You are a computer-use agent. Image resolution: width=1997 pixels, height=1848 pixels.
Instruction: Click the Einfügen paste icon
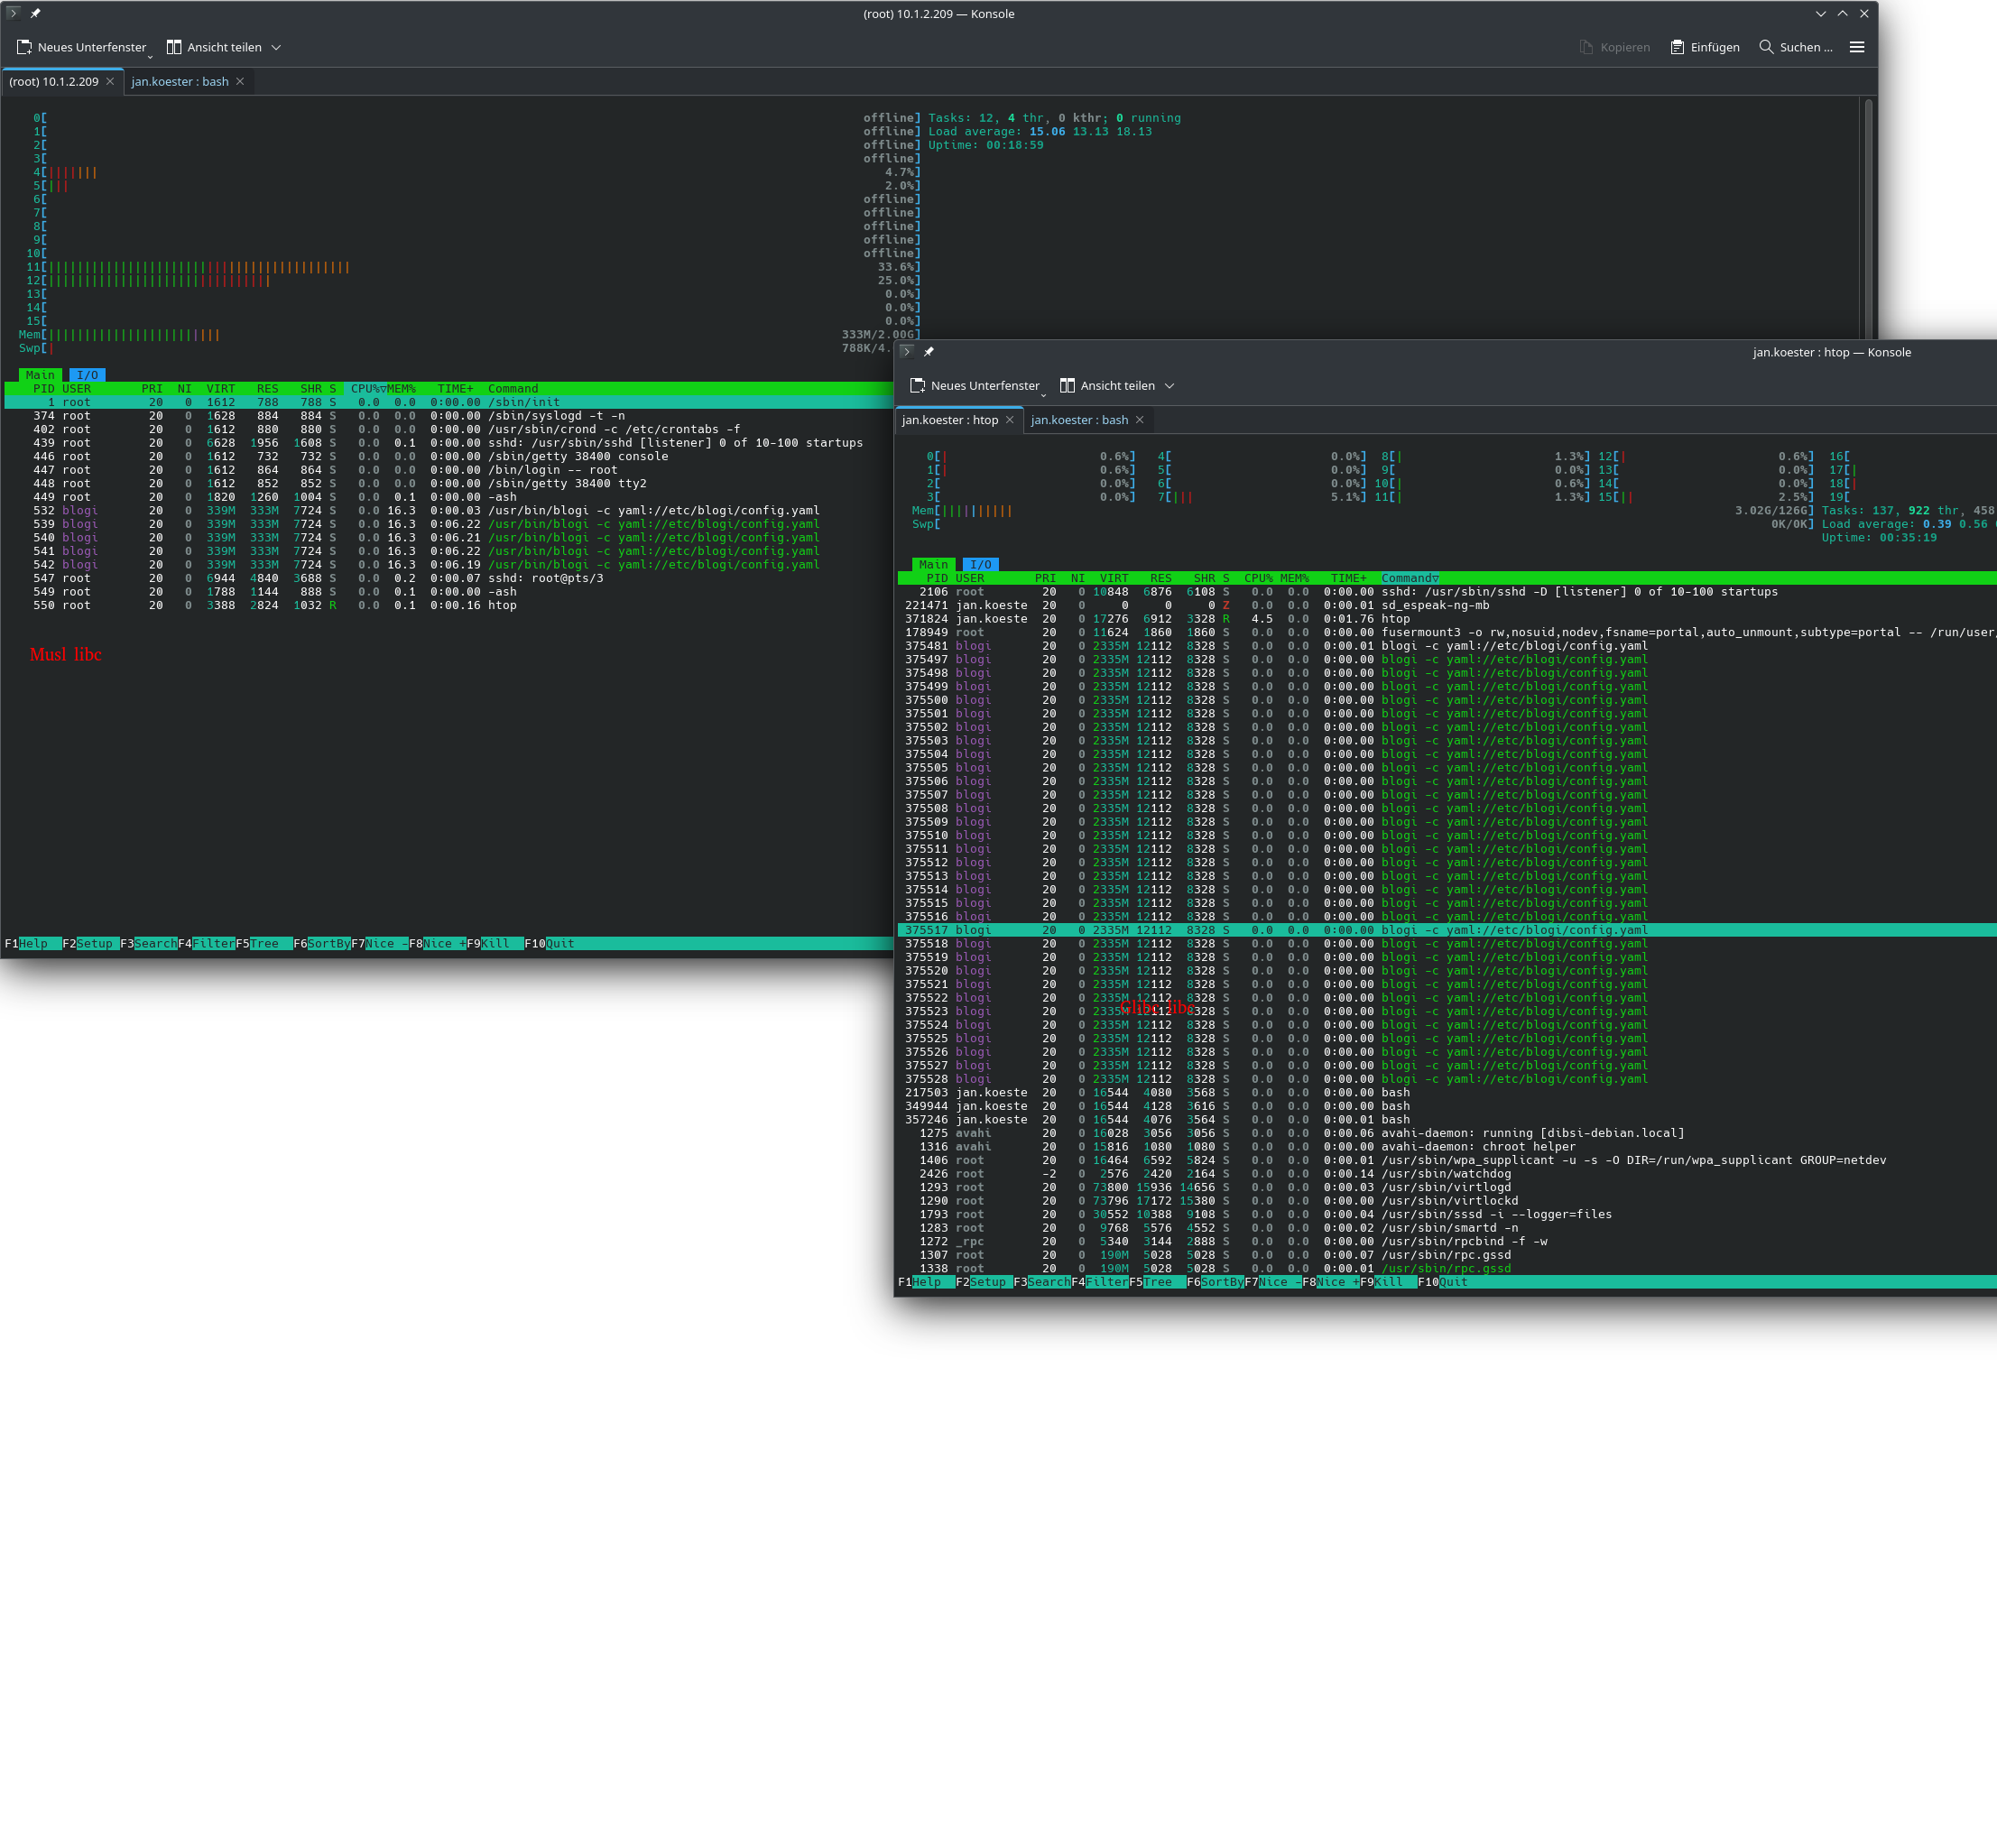1677,47
